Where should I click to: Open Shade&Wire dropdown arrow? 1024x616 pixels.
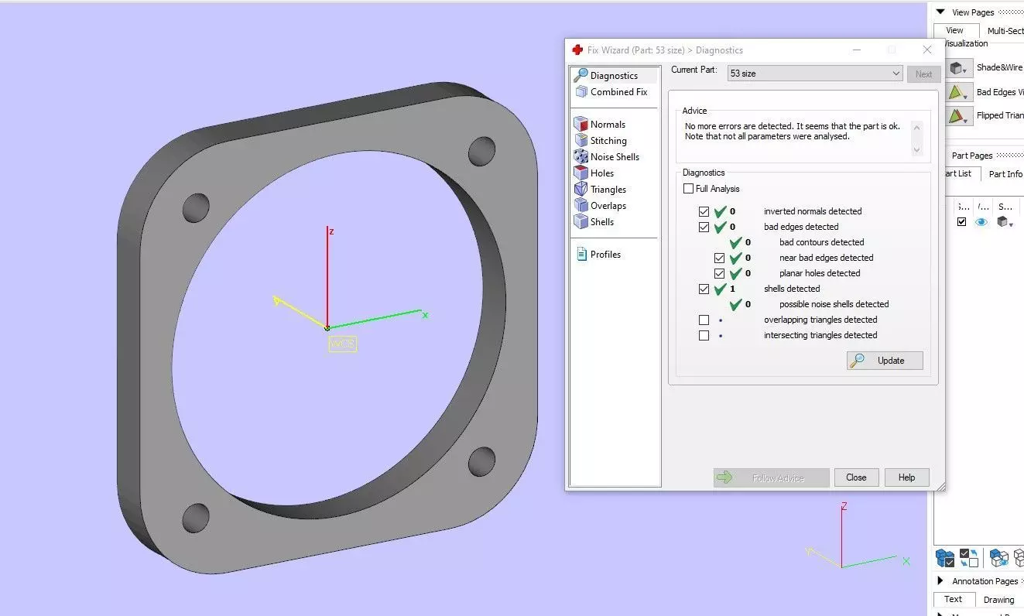tap(967, 73)
